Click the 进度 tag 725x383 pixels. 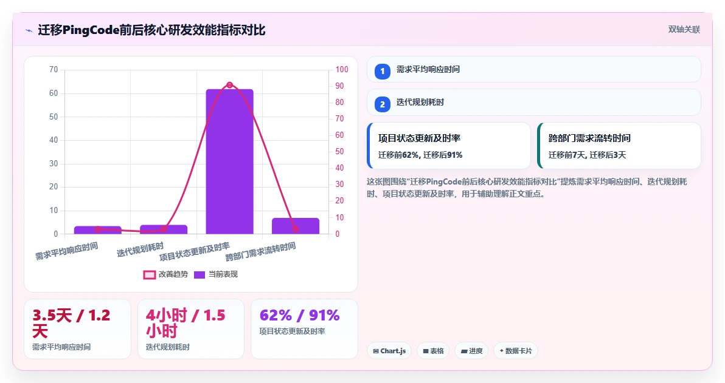click(x=471, y=351)
